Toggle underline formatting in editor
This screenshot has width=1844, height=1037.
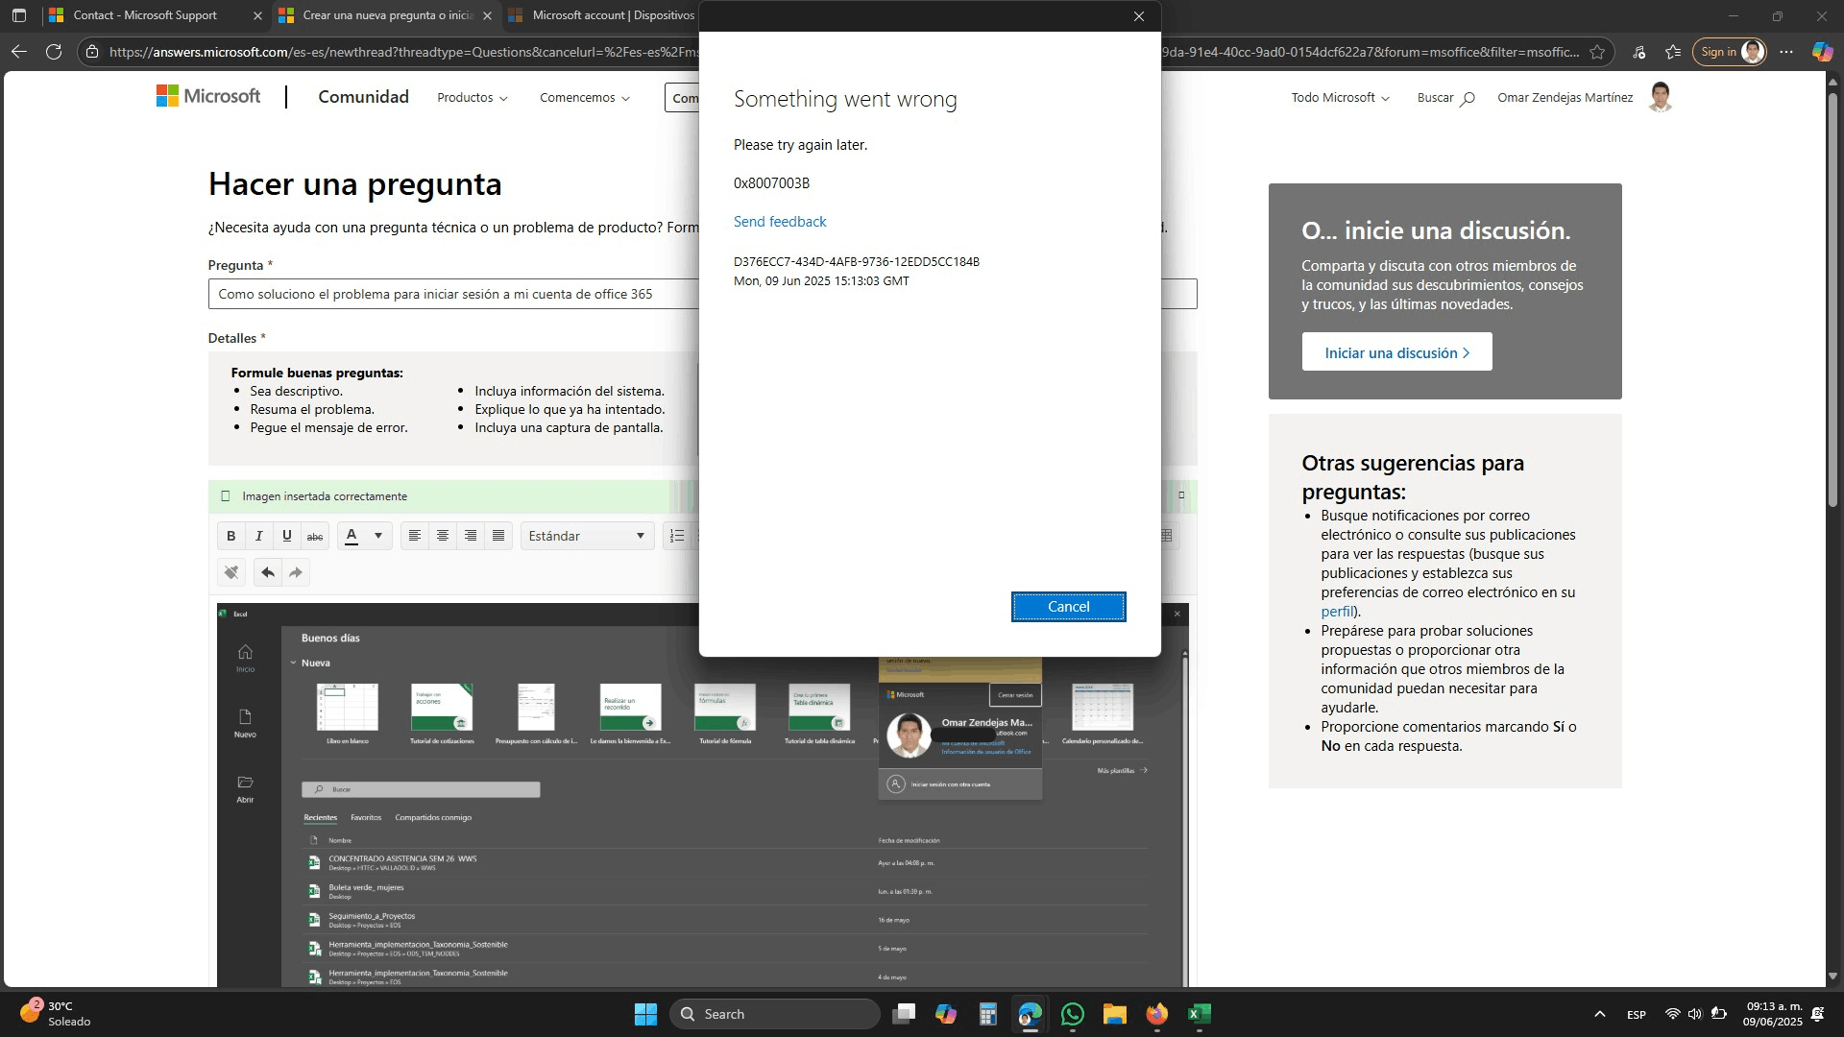[286, 536]
